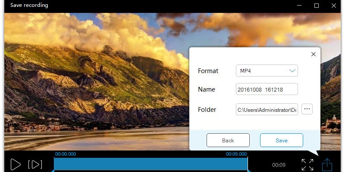Open the export share icon
This screenshot has width=345, height=172.
point(327,165)
